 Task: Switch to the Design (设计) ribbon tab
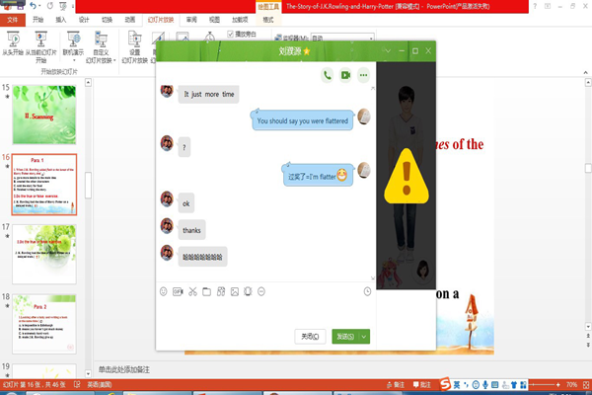[x=84, y=20]
